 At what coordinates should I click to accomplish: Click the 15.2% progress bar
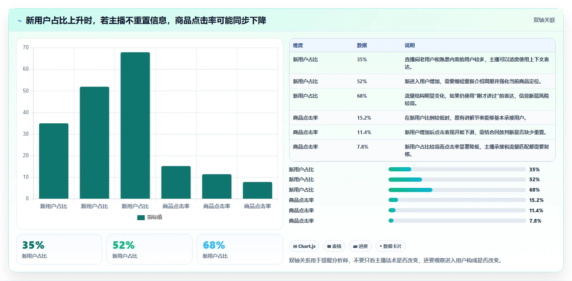tap(457, 200)
